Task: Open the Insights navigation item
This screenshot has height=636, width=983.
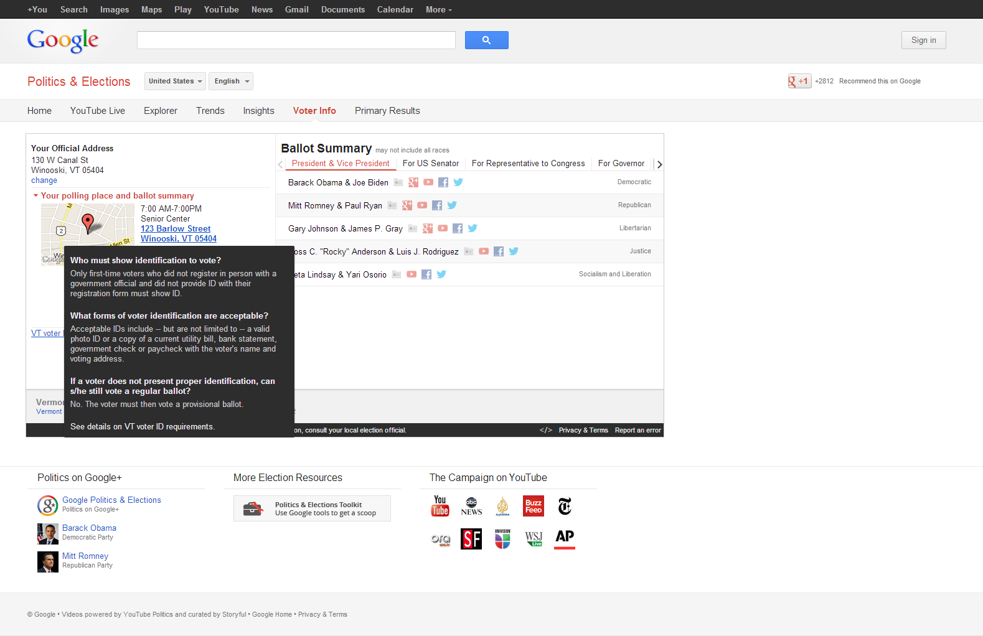Action: [x=258, y=111]
